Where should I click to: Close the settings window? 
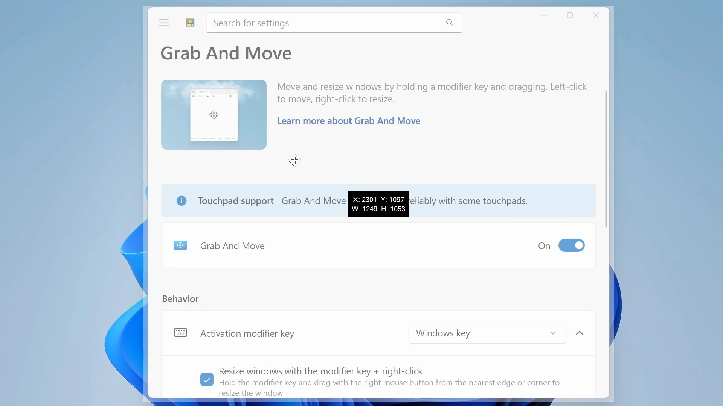pyautogui.click(x=596, y=15)
